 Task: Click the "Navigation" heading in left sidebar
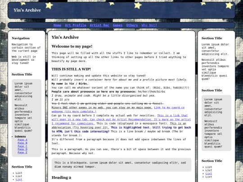click(x=21, y=38)
